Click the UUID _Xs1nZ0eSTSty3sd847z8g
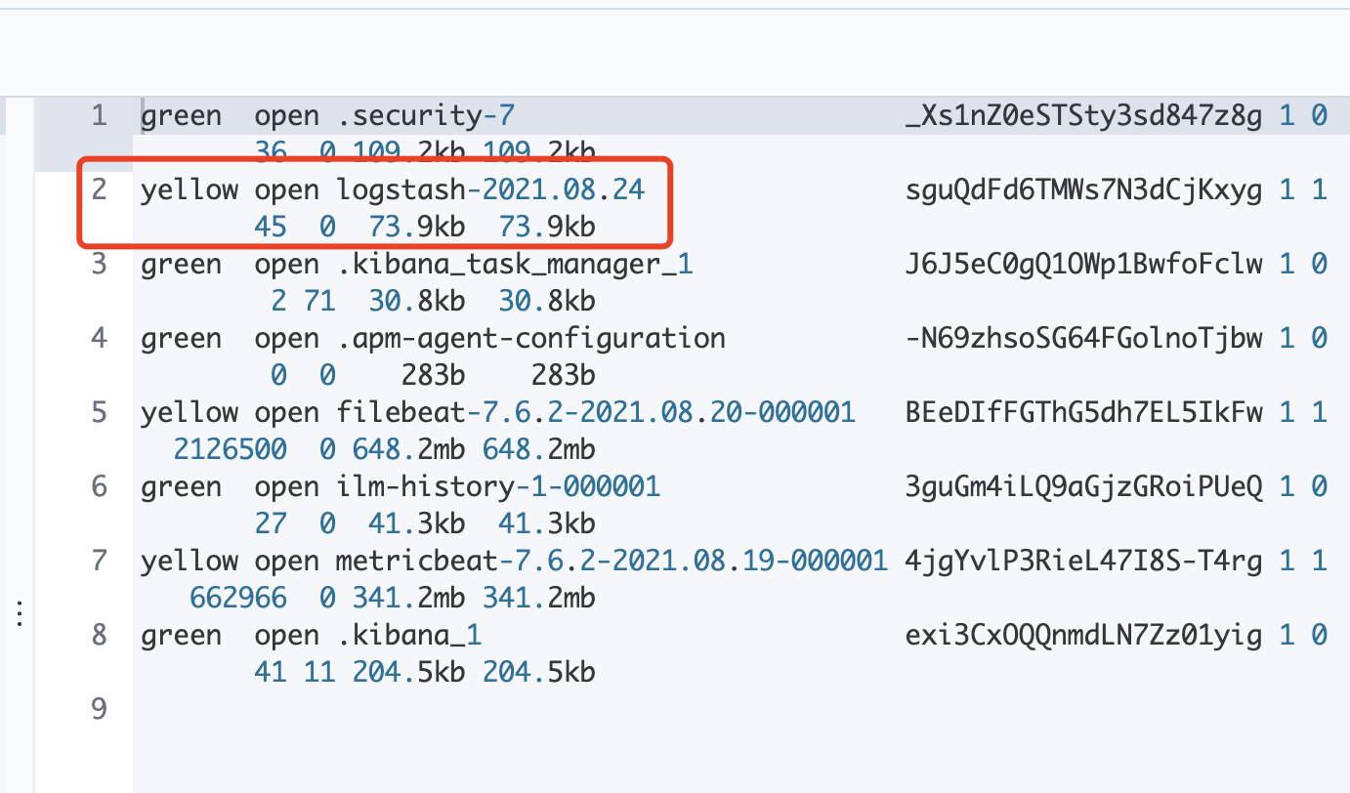The width and height of the screenshot is (1350, 793). pos(1084,116)
